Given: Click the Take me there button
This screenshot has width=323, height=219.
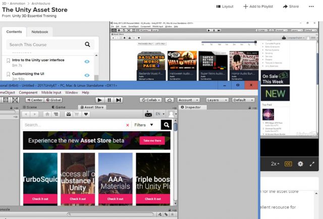Looking at the screenshot, I should 152,141.
